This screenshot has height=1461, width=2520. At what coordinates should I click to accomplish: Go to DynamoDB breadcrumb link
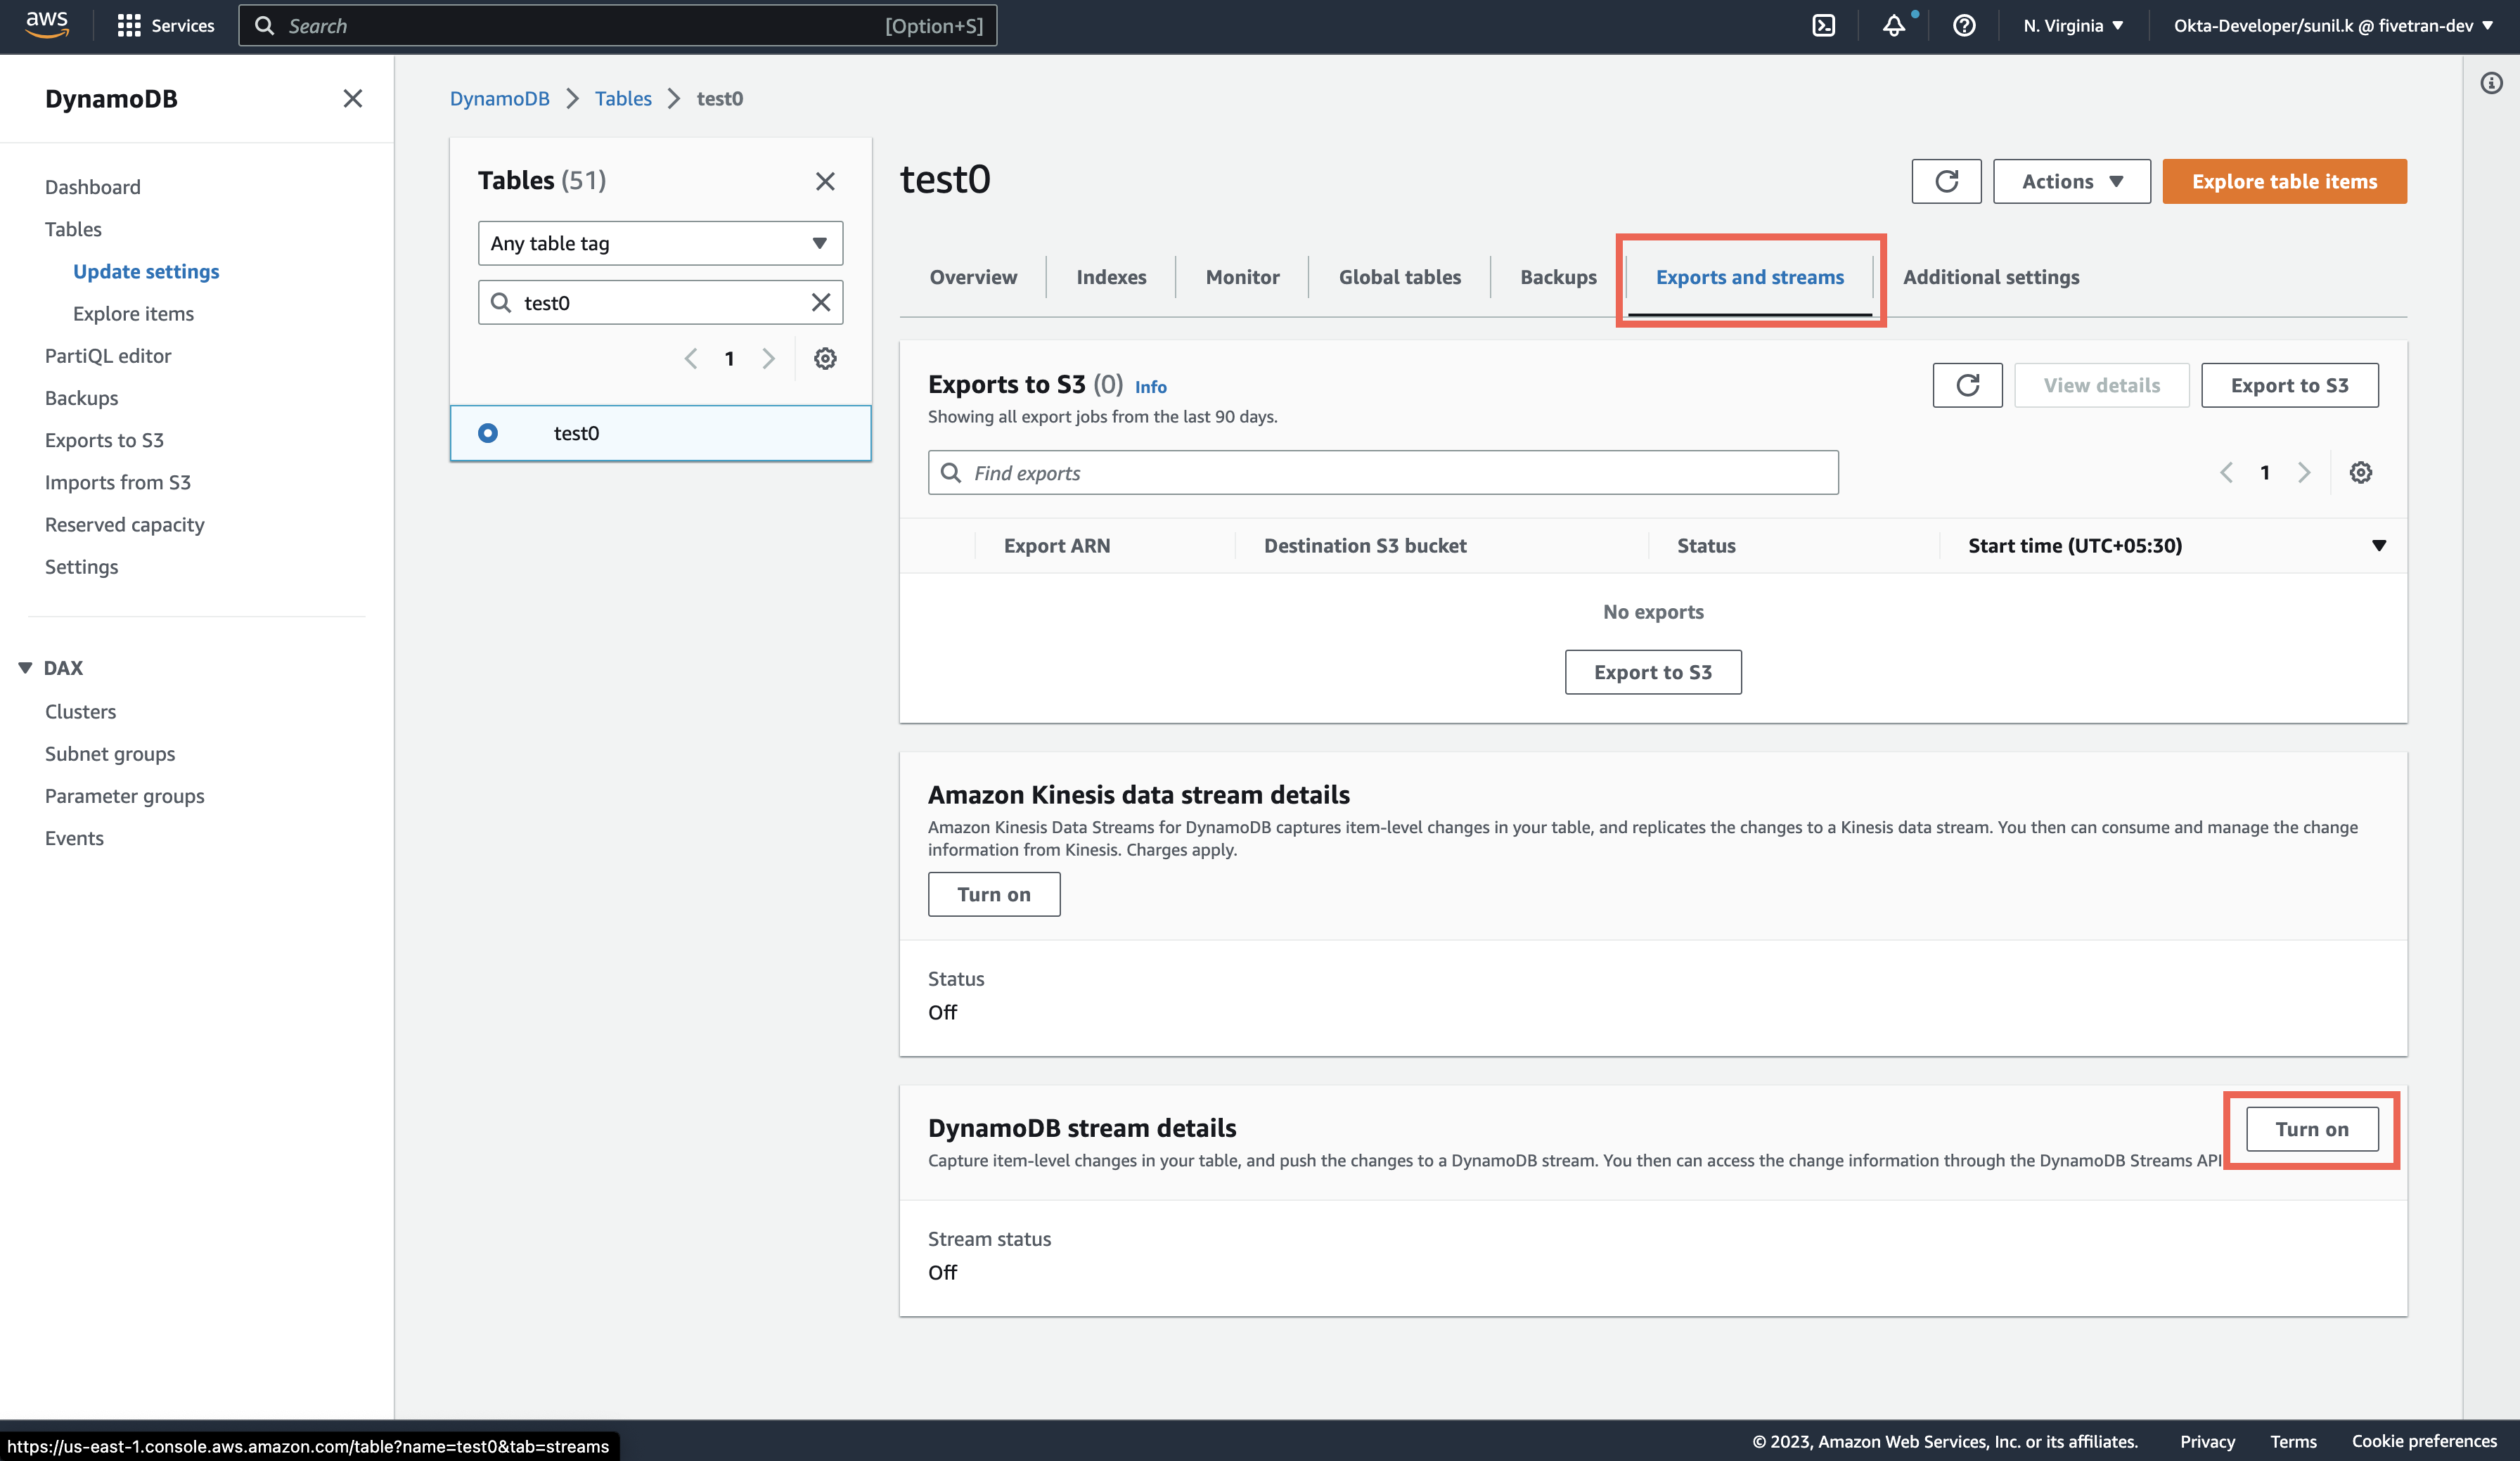coord(499,98)
